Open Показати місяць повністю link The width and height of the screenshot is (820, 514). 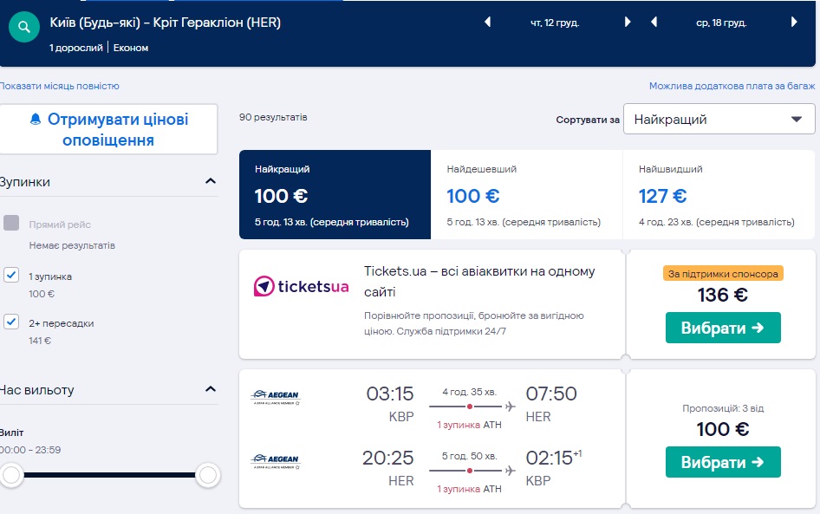tap(60, 86)
